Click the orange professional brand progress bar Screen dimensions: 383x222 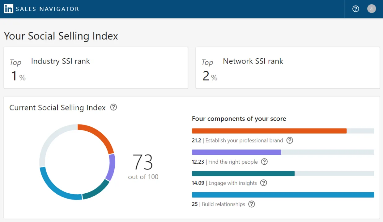(269, 131)
